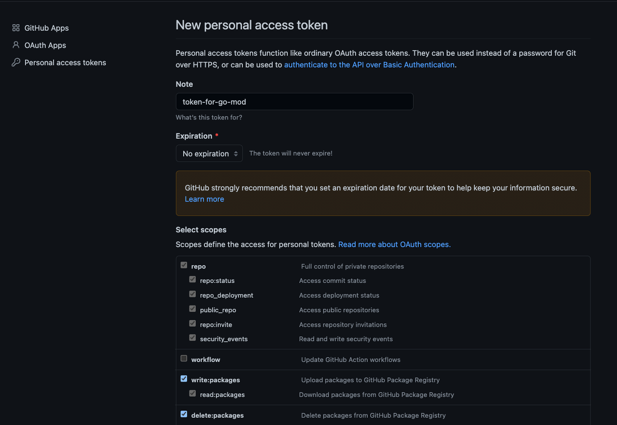Open Personal access tokens page
617x425 pixels.
point(65,63)
